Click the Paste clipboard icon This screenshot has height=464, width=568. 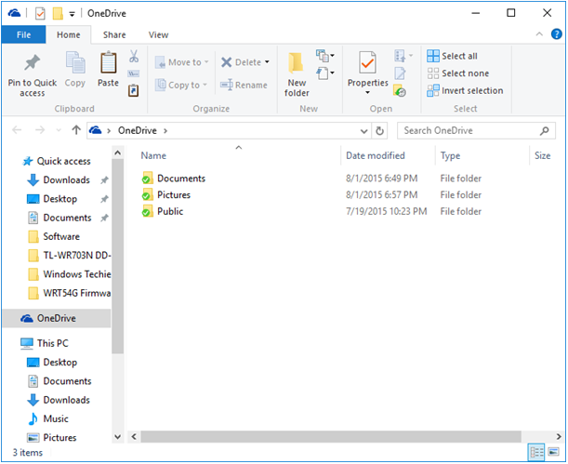pyautogui.click(x=108, y=62)
